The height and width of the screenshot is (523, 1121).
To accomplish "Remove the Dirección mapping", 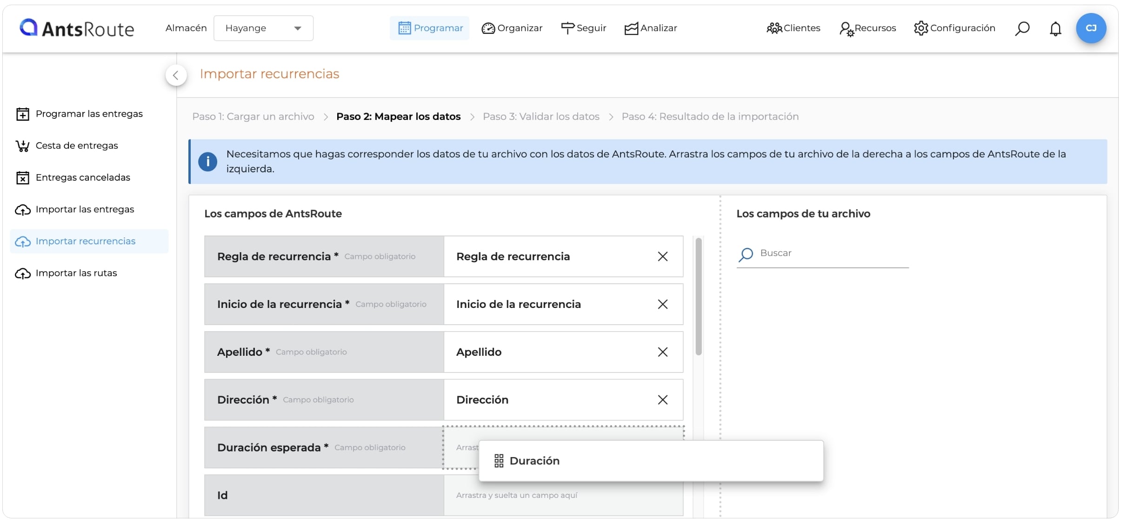I will (663, 400).
